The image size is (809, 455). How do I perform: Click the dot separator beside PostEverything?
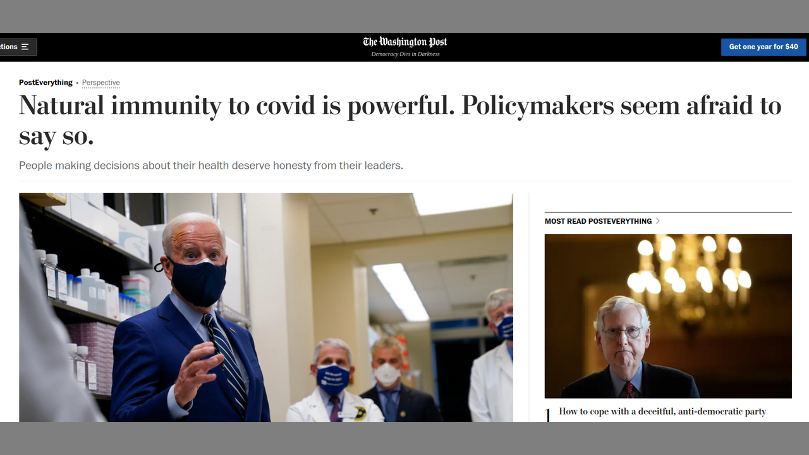[x=77, y=83]
